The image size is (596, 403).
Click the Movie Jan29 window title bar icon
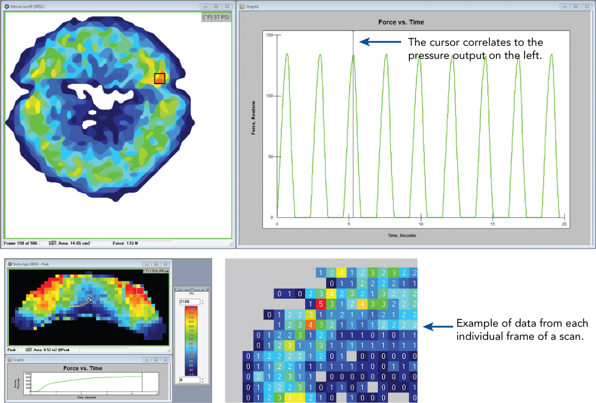click(x=6, y=5)
